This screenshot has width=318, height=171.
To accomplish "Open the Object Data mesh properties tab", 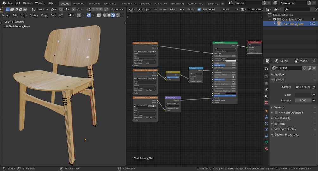I will 266,143.
